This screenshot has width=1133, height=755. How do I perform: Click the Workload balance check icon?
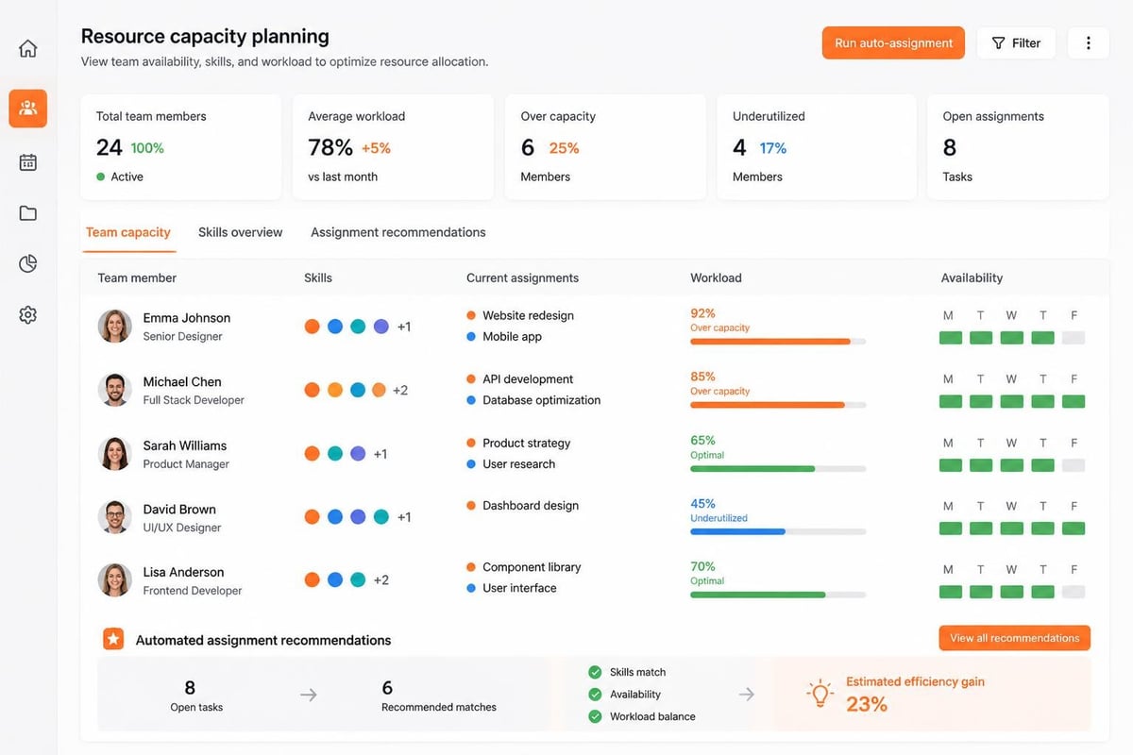point(595,716)
